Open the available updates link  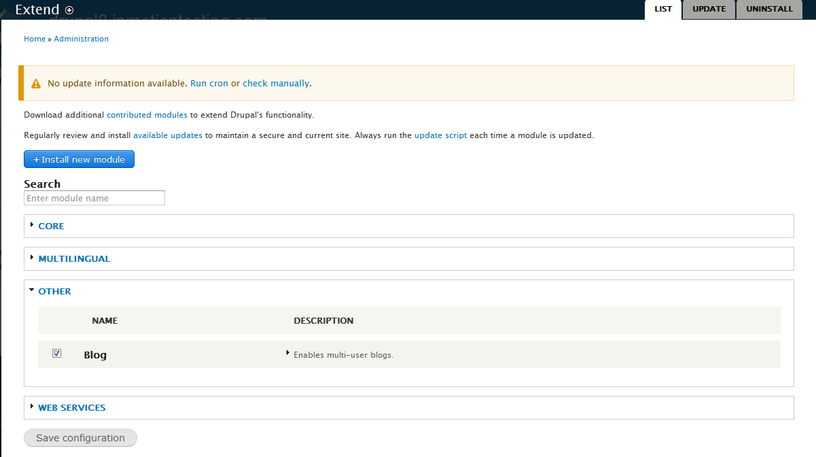point(168,135)
